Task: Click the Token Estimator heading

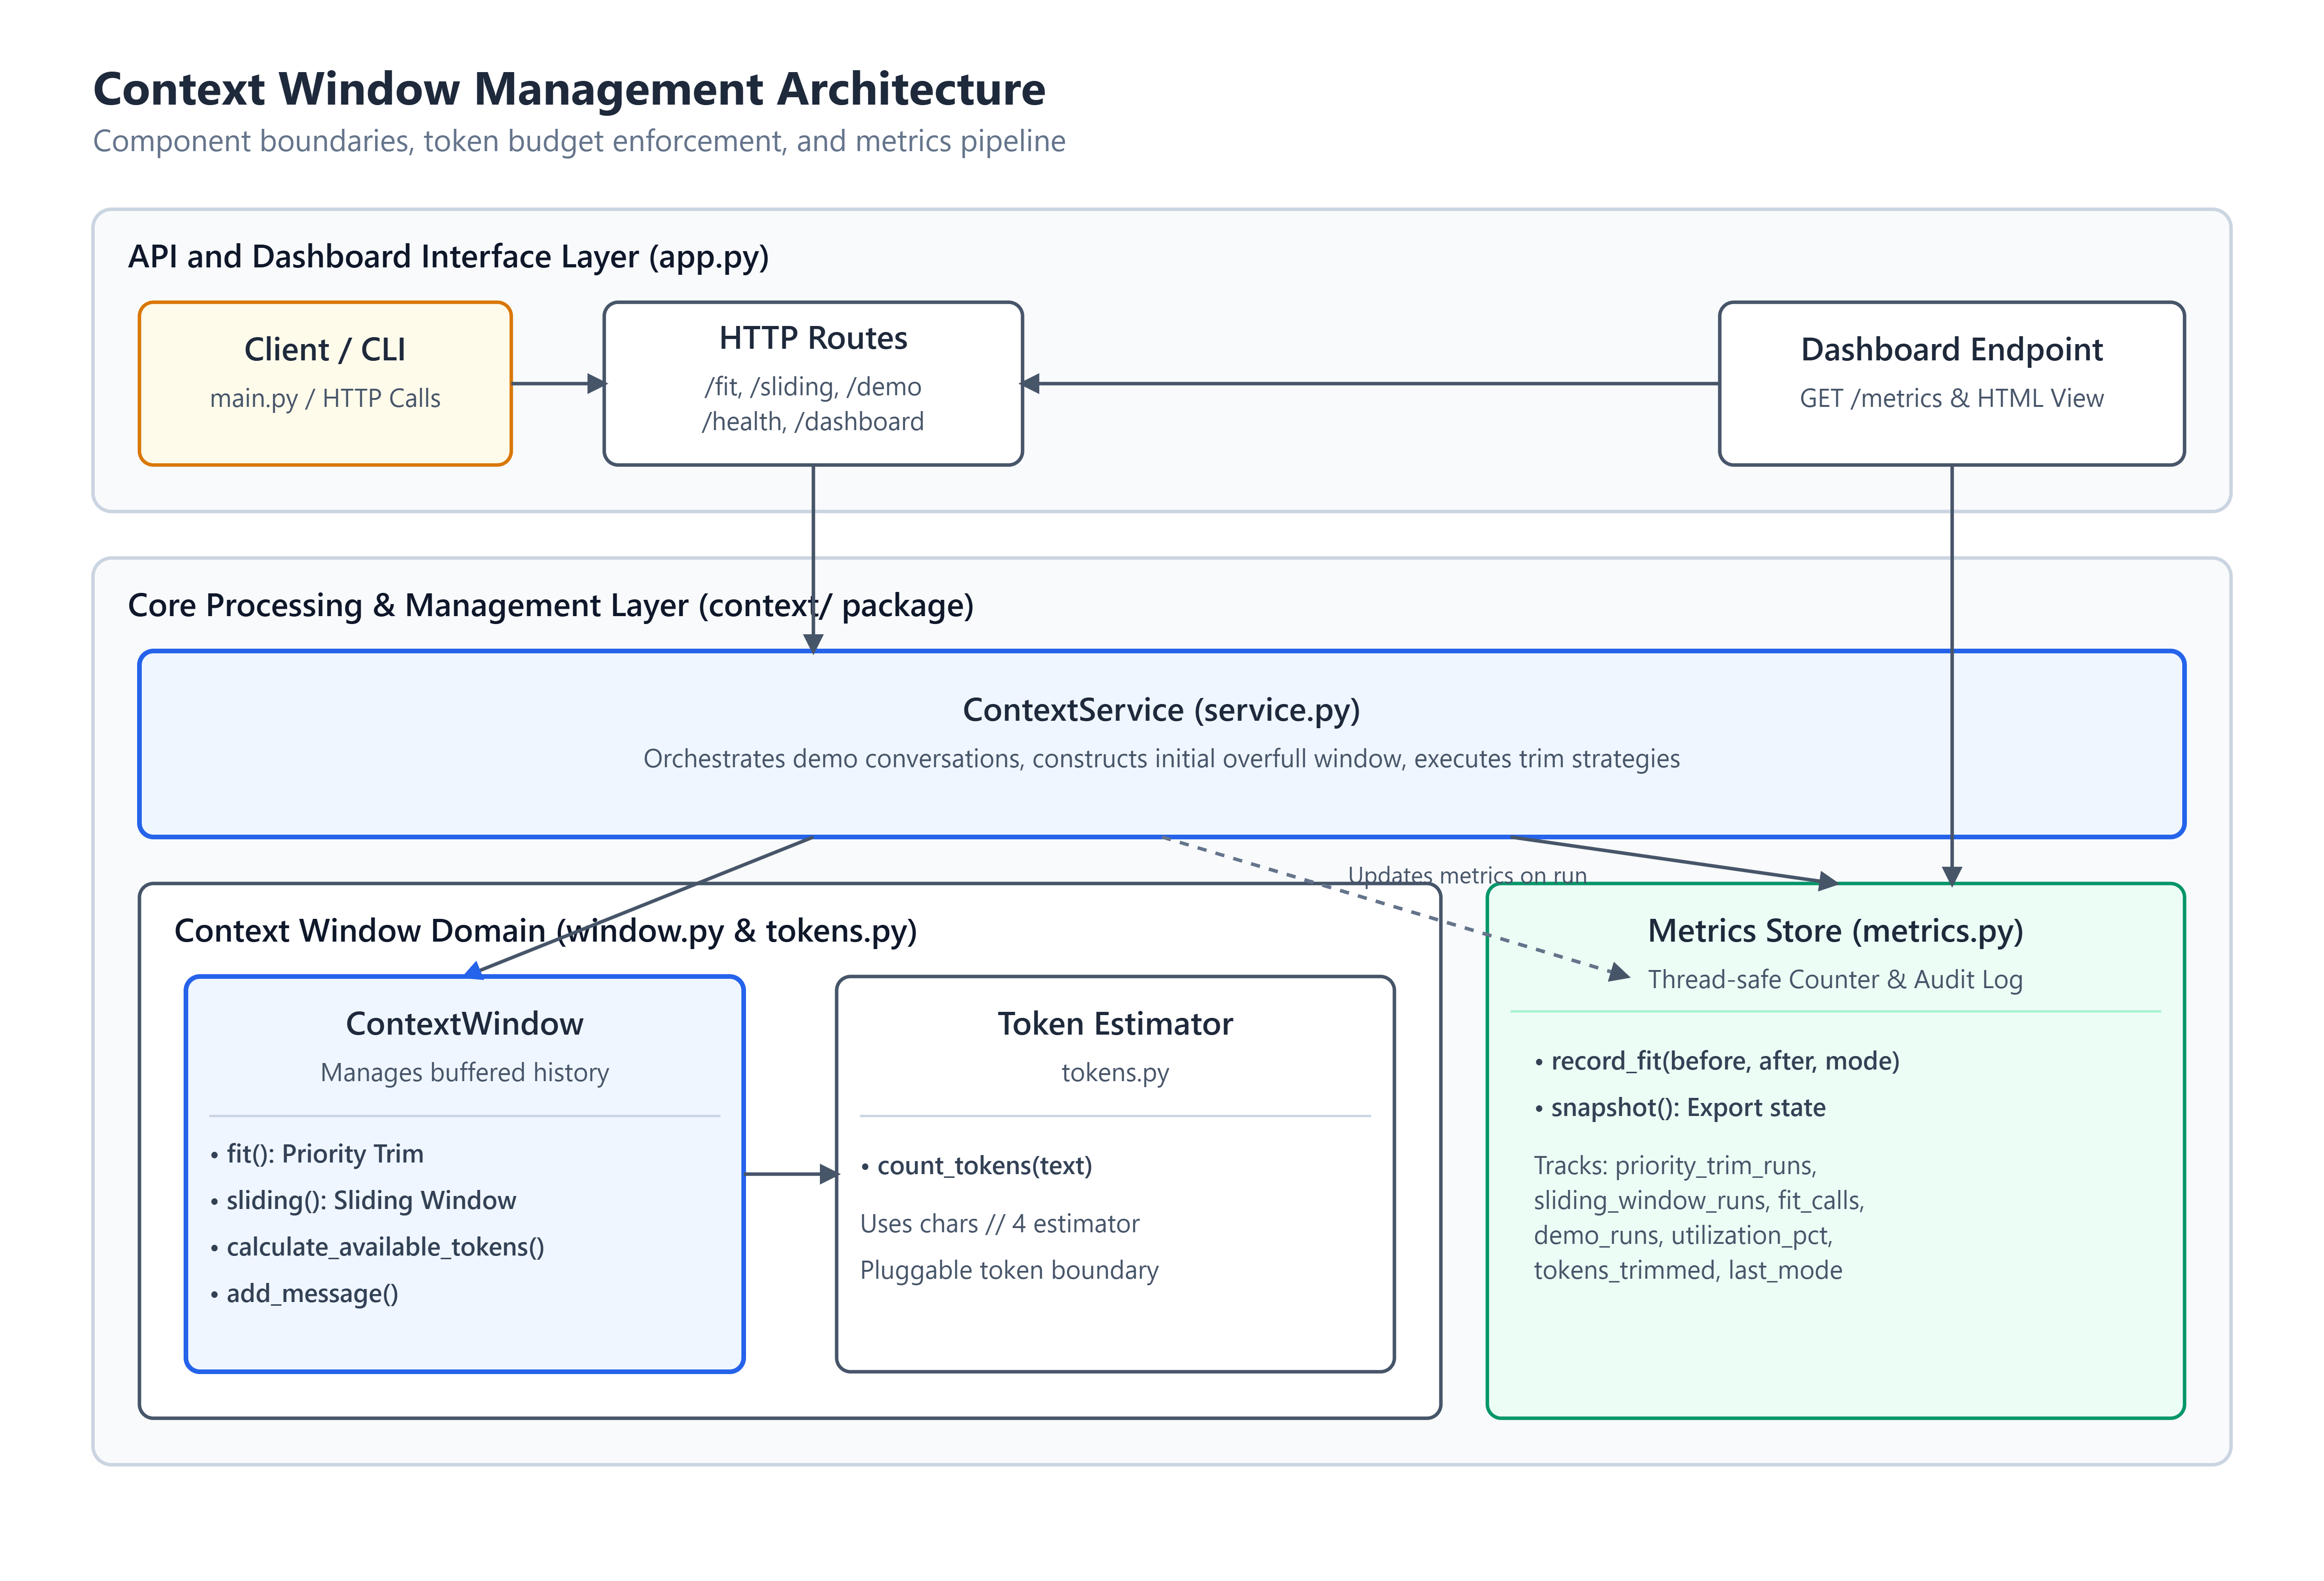Action: (x=1115, y=1023)
